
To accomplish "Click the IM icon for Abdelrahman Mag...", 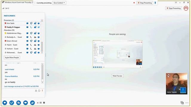I will pyautogui.click(x=27, y=33).
